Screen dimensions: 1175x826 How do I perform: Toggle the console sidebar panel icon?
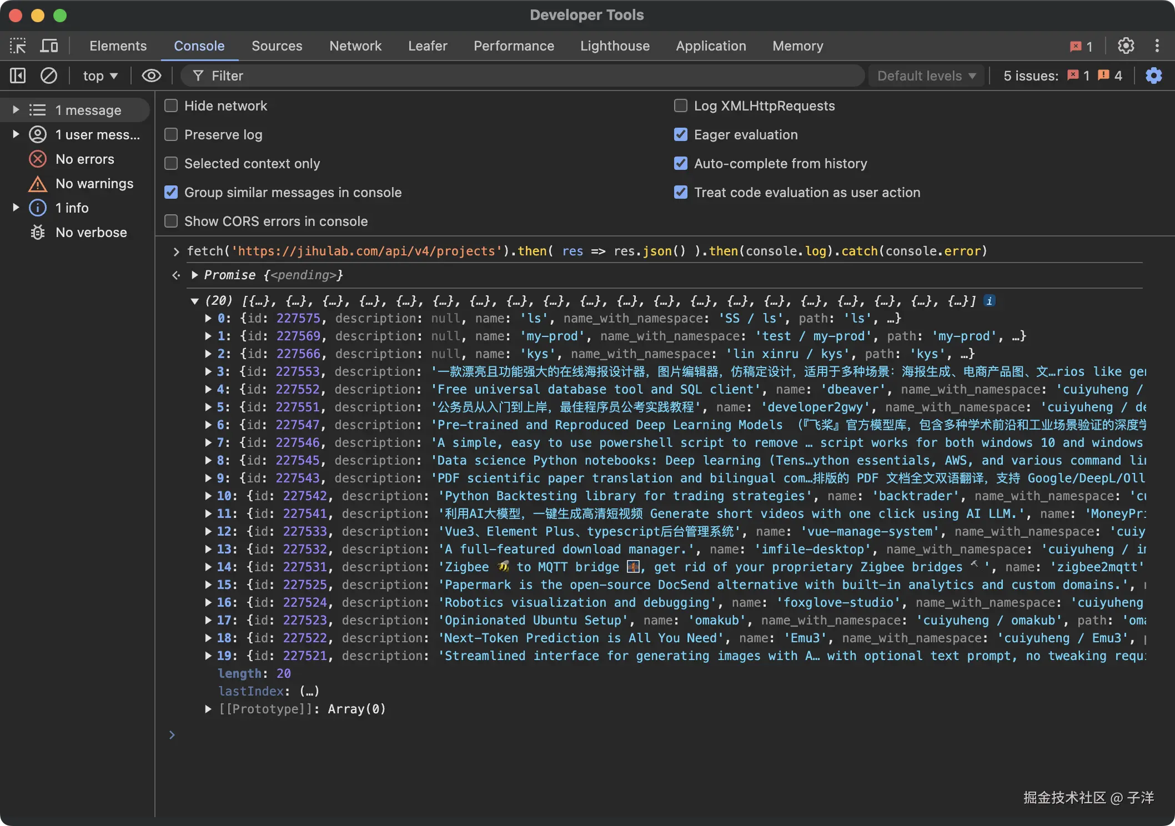pyautogui.click(x=18, y=75)
